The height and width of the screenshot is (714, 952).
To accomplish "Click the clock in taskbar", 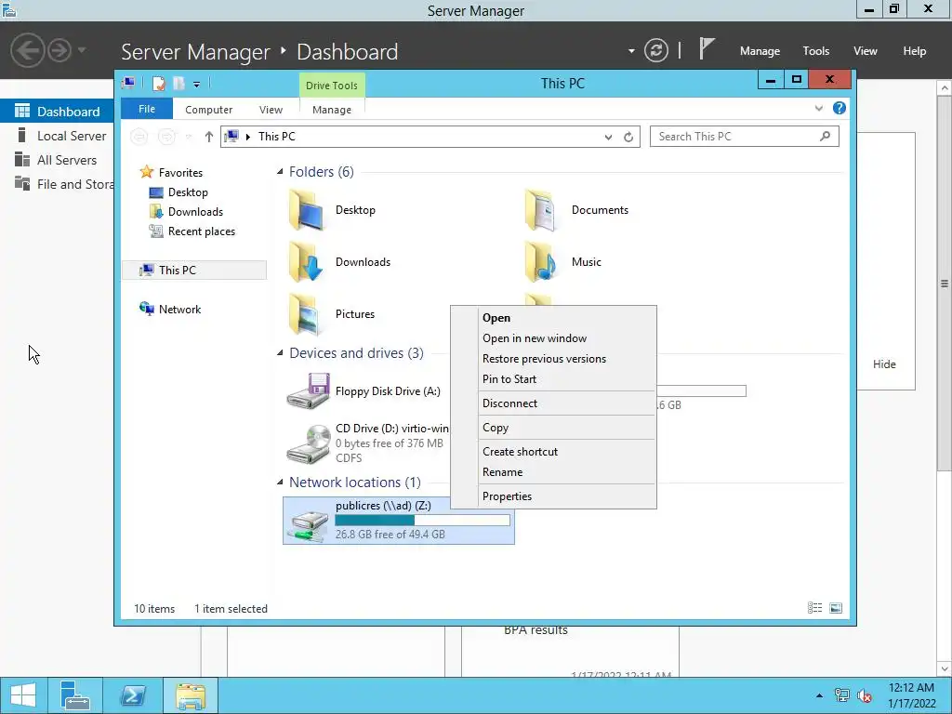I will 911,695.
